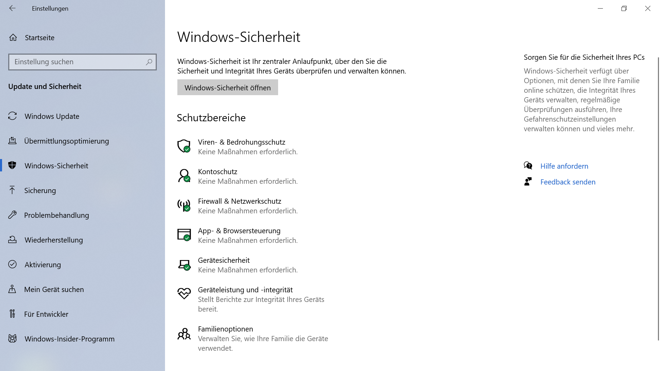This screenshot has width=660, height=371.
Task: Open Für Entwickler settings
Action: pyautogui.click(x=82, y=314)
